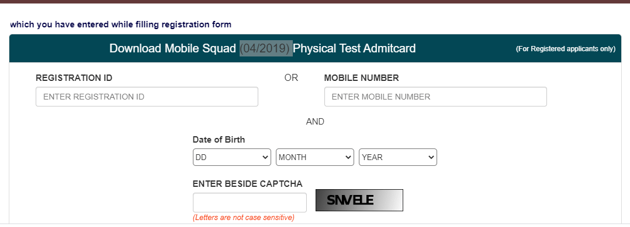Click the Date of Birth label
The width and height of the screenshot is (630, 227).
pyautogui.click(x=219, y=140)
